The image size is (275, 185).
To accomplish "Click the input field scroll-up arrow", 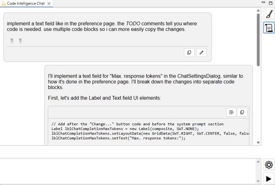I will pos(258,162).
